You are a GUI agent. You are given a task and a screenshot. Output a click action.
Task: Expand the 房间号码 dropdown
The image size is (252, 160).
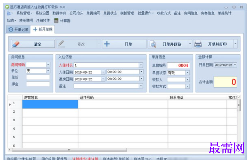click(48, 65)
